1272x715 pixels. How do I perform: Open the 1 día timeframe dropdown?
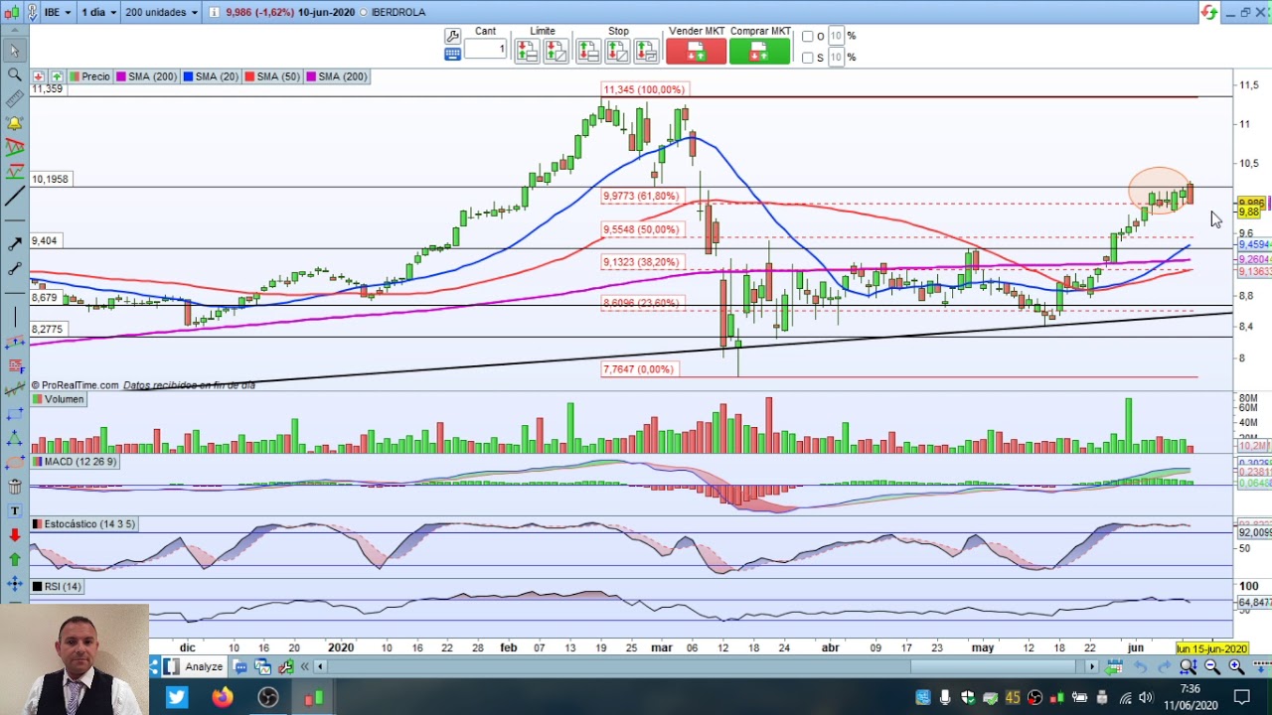pos(98,12)
